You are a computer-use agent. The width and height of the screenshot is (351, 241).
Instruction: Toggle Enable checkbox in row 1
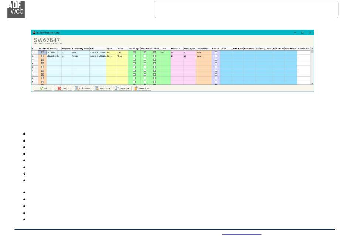[42, 52]
